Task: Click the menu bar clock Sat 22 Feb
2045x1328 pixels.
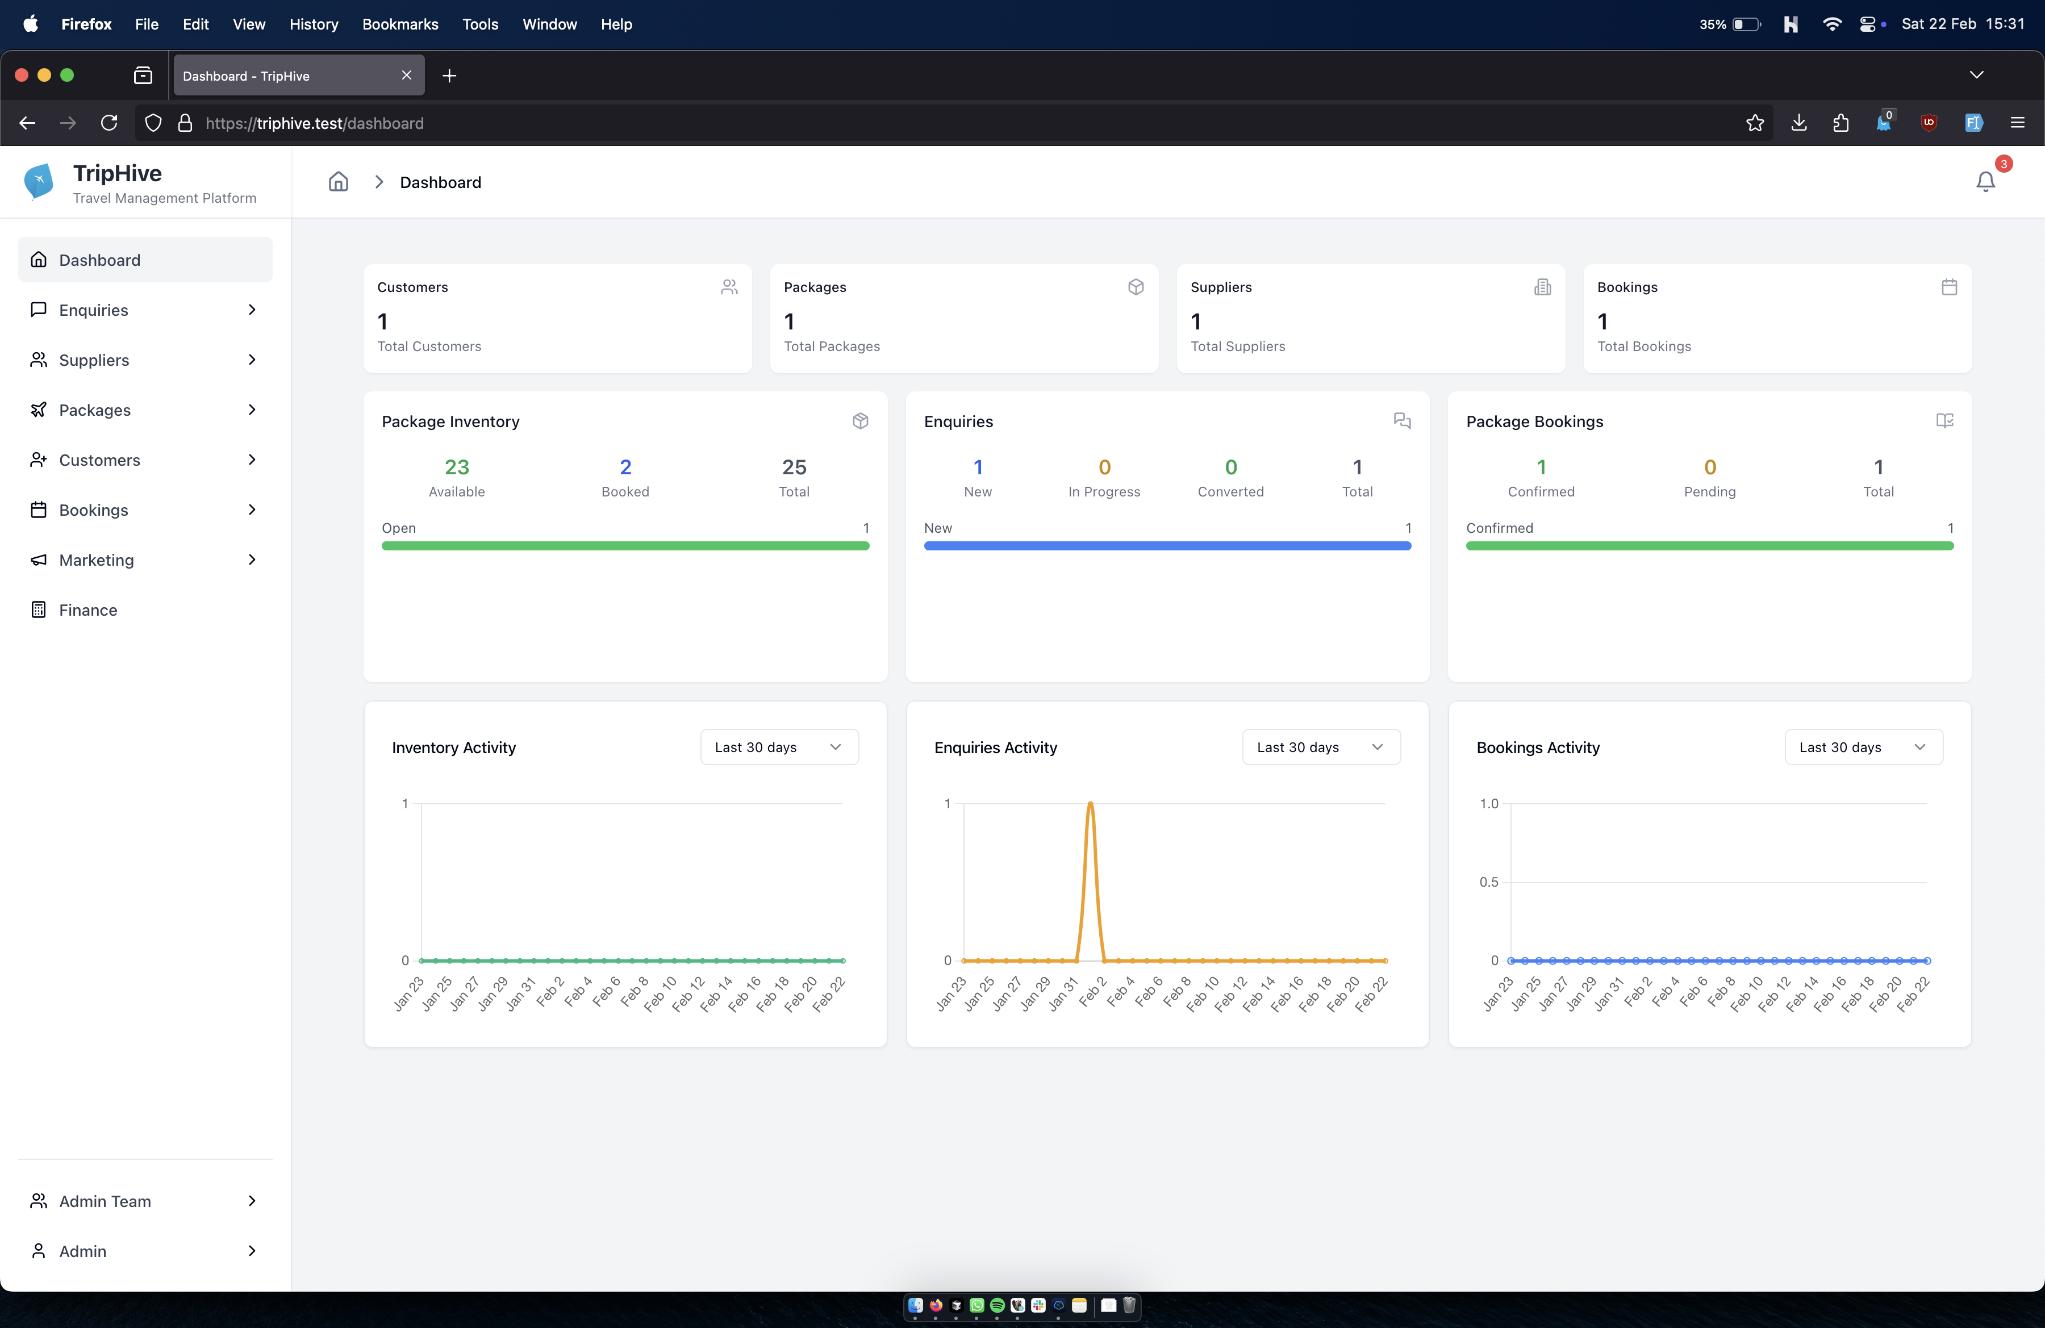Action: (1963, 24)
